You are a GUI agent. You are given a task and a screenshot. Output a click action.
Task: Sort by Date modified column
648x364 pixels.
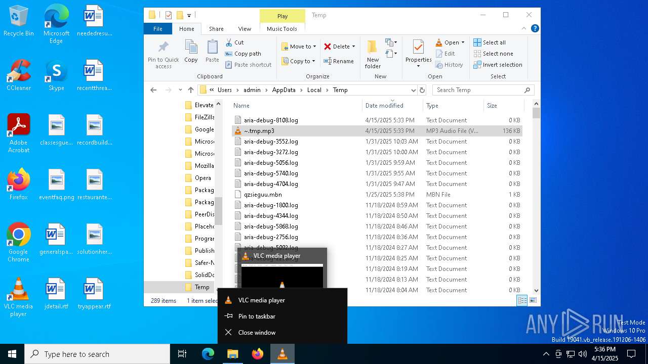click(393, 106)
